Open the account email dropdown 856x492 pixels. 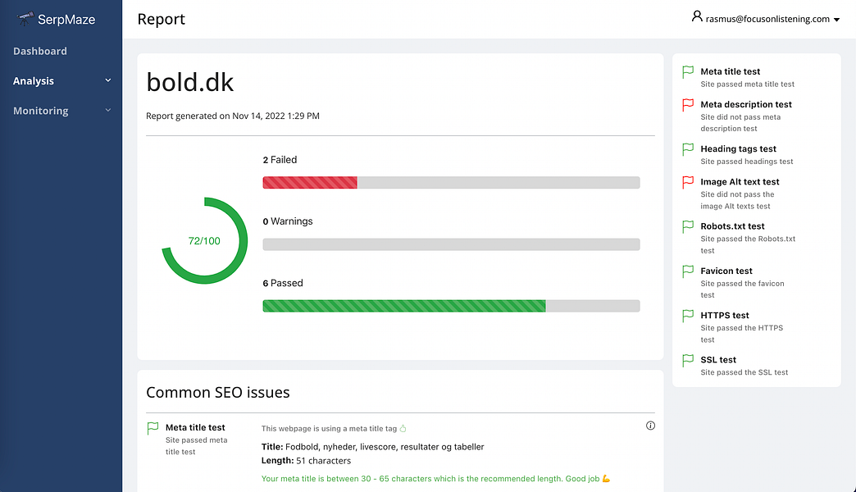tap(836, 20)
